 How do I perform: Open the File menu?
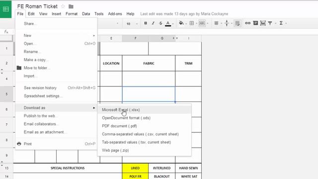[20, 14]
